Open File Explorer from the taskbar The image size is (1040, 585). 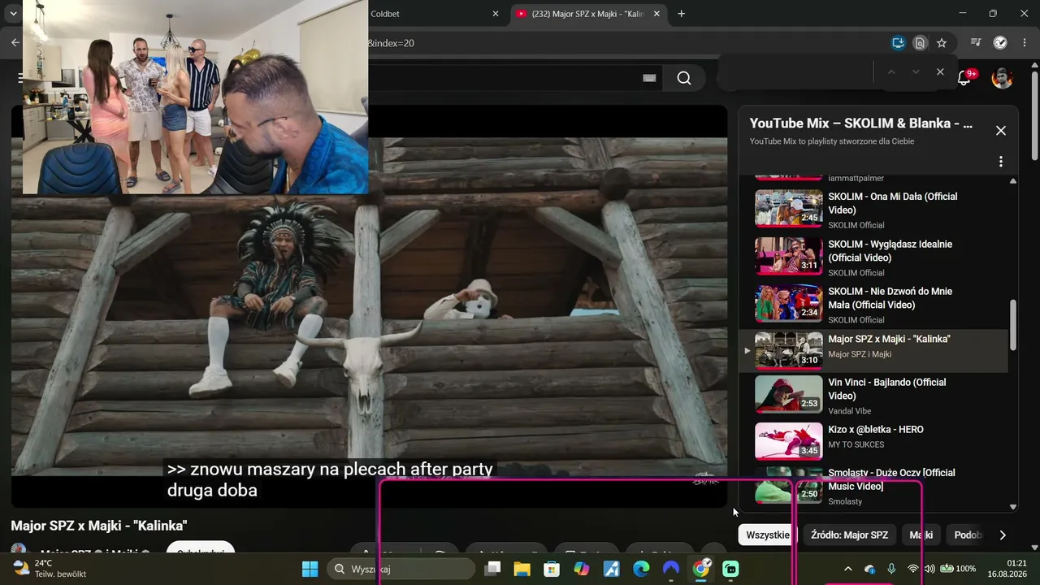pyautogui.click(x=521, y=569)
